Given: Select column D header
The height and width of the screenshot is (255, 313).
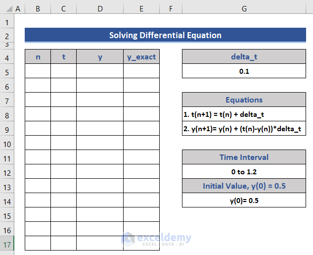Looking at the screenshot, I should pyautogui.click(x=100, y=9).
